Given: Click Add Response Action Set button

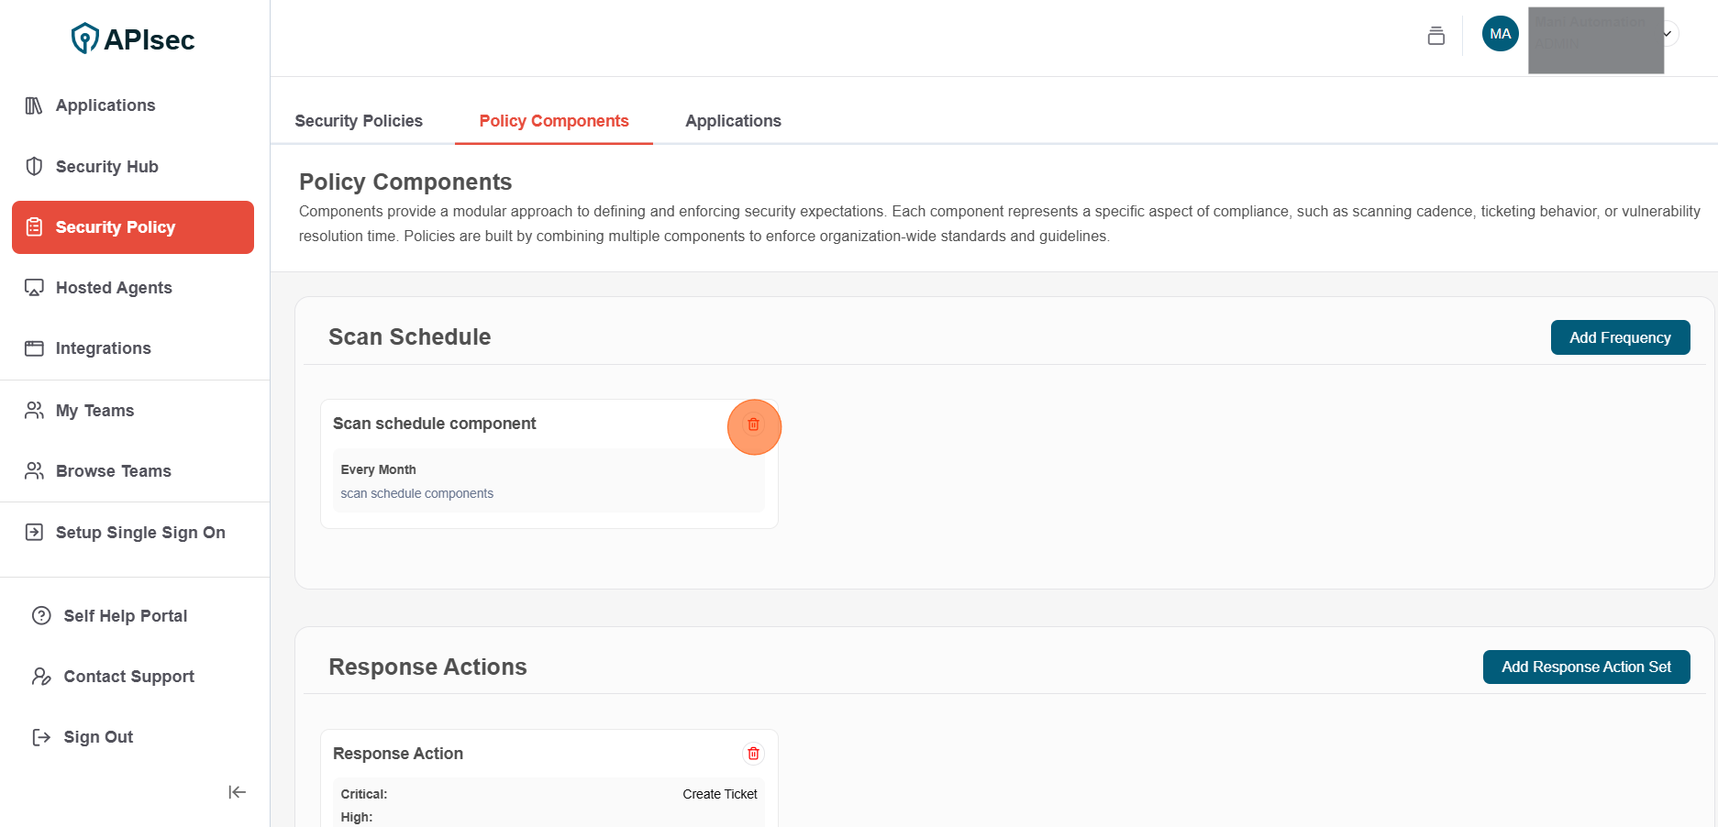Looking at the screenshot, I should [x=1586, y=667].
